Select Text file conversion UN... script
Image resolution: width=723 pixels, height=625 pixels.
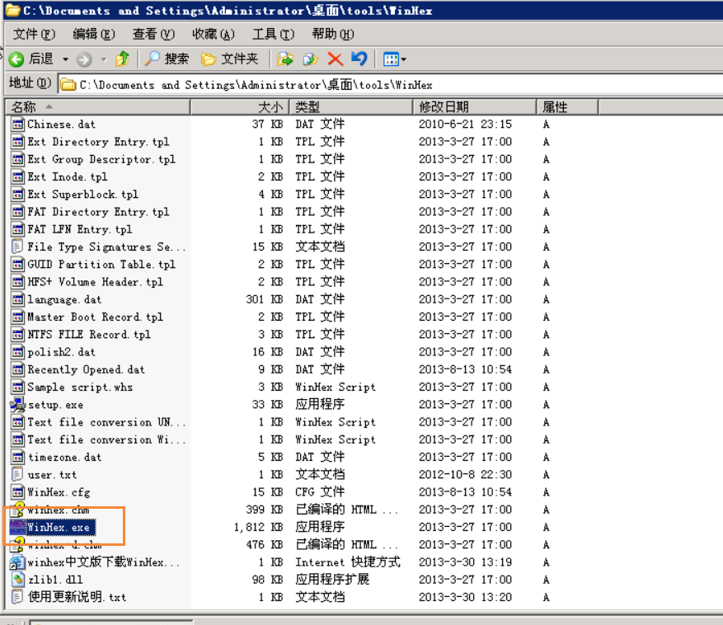click(106, 422)
